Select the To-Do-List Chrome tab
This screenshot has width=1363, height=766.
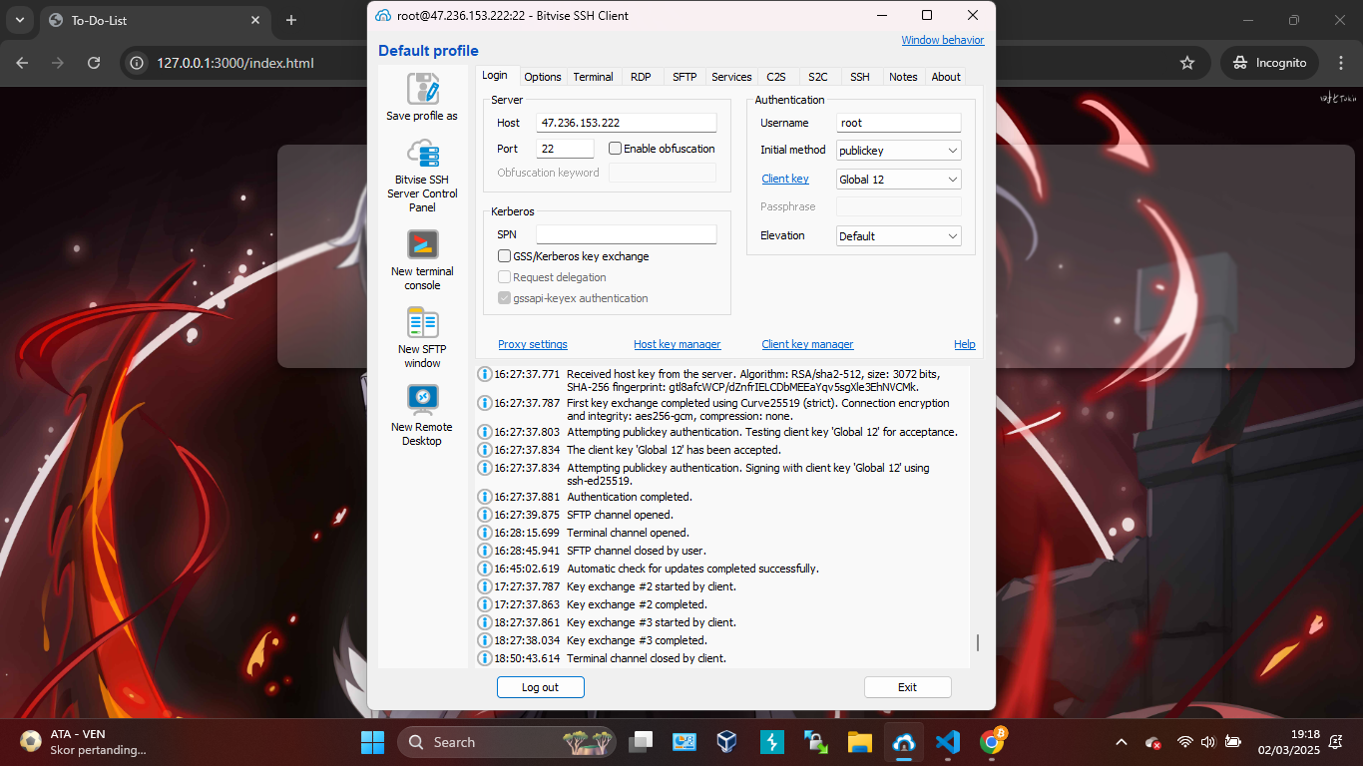(x=156, y=20)
